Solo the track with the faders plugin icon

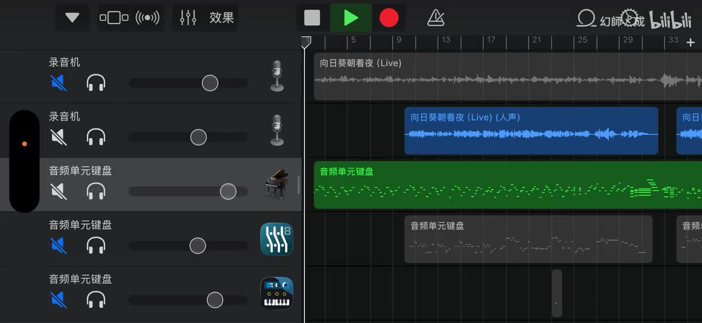tap(96, 245)
